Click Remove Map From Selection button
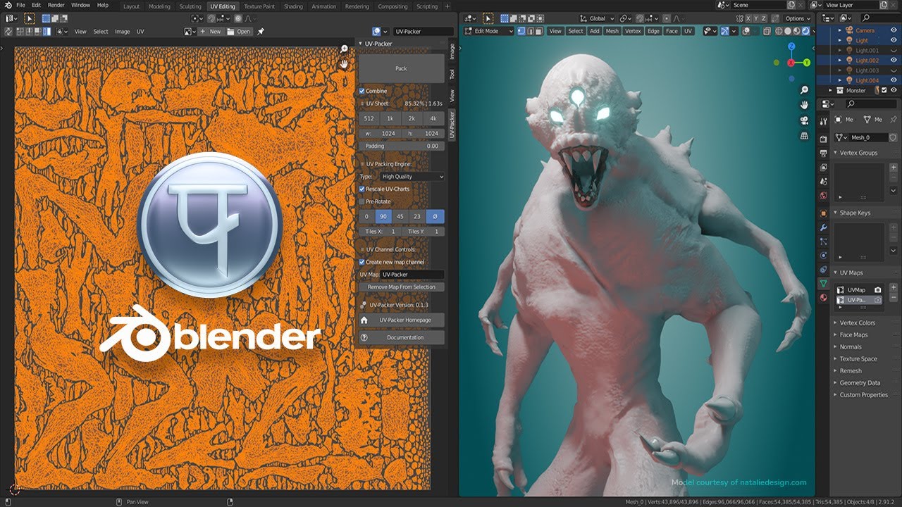Image resolution: width=902 pixels, height=507 pixels. 402,287
